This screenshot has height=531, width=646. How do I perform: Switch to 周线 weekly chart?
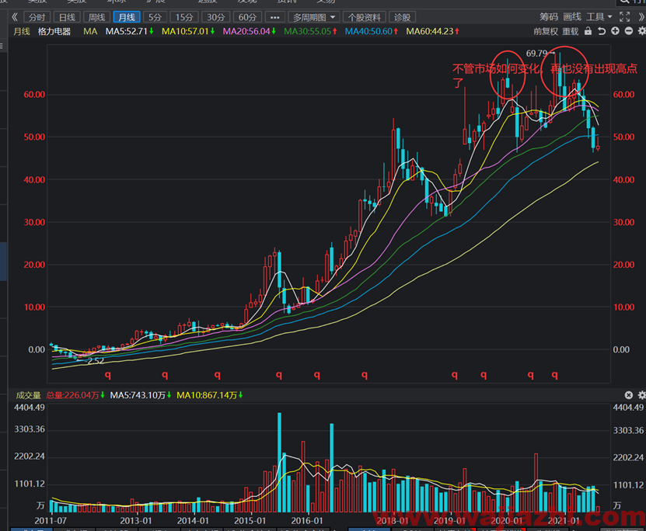coord(97,17)
